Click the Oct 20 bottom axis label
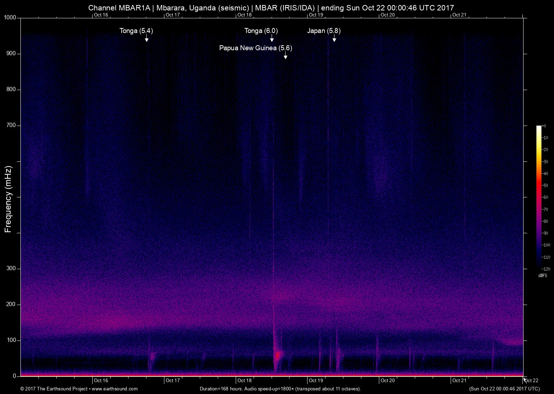The height and width of the screenshot is (394, 554). click(388, 380)
